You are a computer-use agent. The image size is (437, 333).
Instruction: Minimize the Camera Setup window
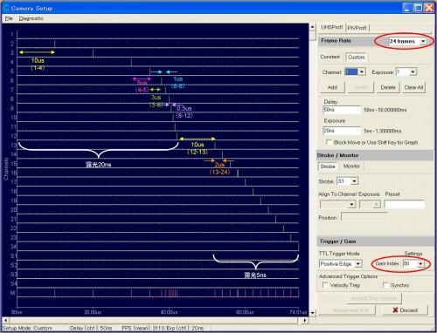[x=408, y=8]
